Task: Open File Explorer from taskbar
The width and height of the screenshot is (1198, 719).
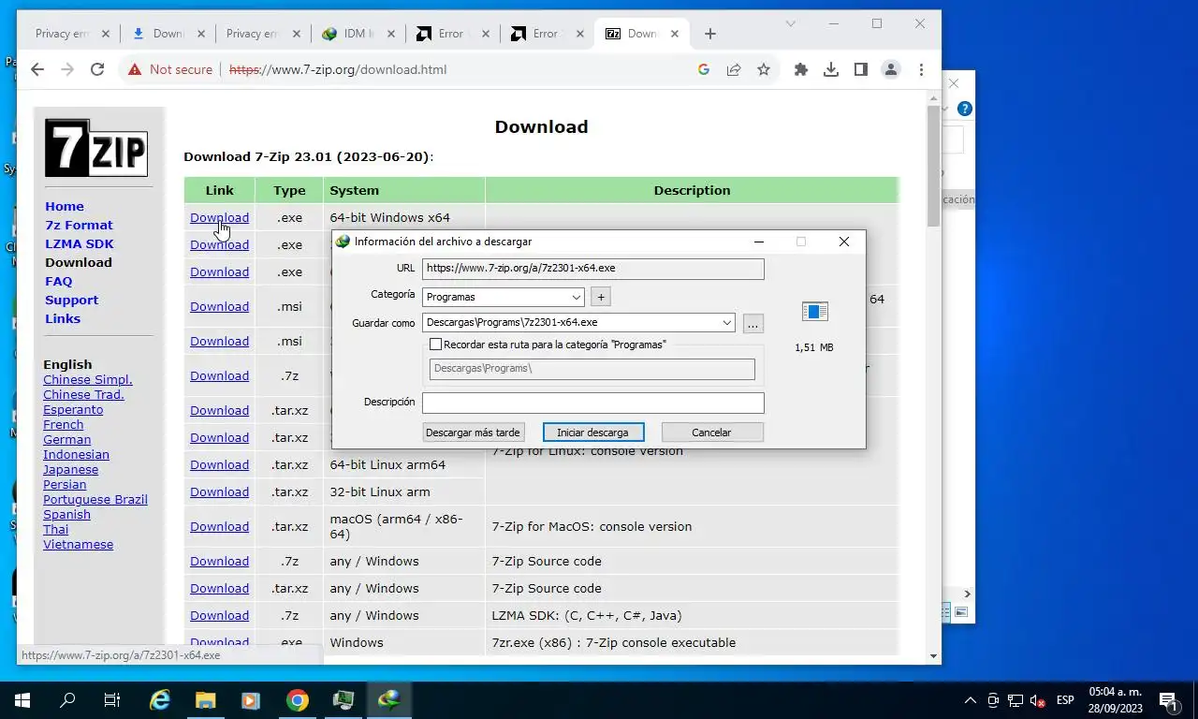Action: (x=205, y=700)
